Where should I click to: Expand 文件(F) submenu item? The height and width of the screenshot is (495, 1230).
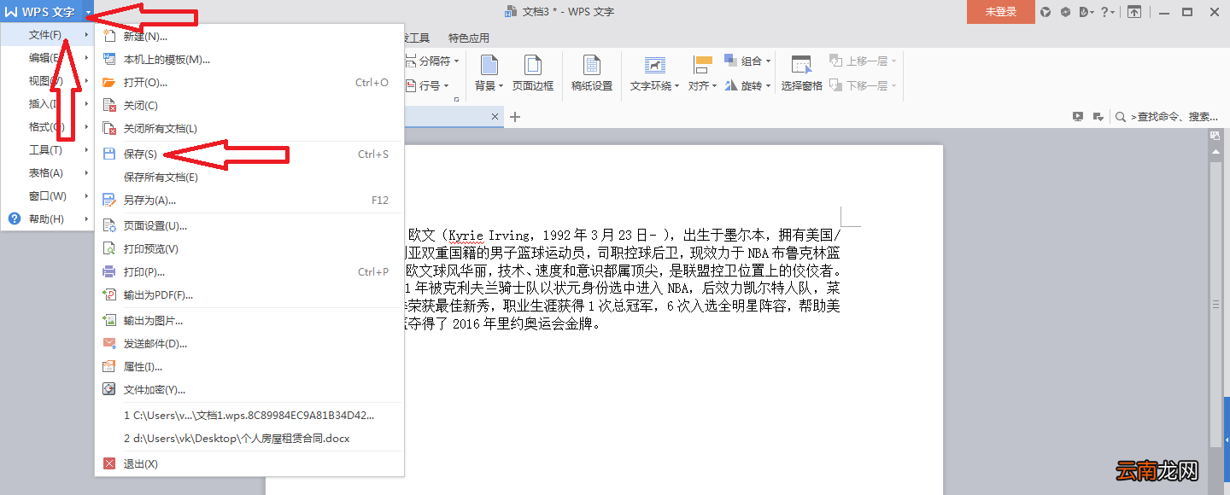[47, 35]
